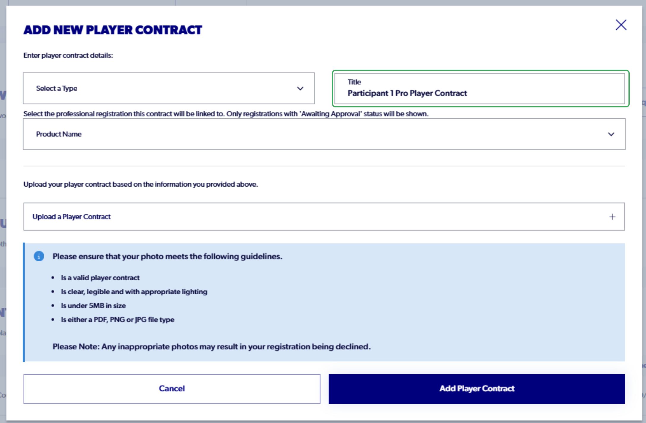The image size is (646, 423).
Task: Click the 'Awaiting Approval' registration instruction text
Action: point(226,114)
